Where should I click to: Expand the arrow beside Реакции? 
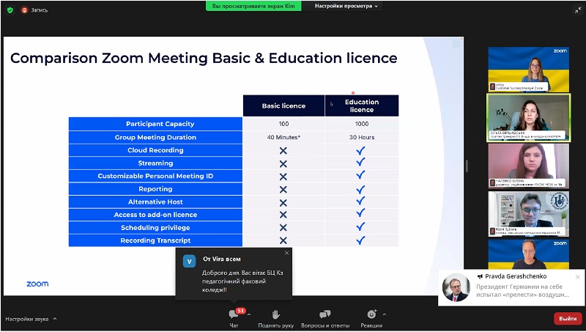pos(384,314)
